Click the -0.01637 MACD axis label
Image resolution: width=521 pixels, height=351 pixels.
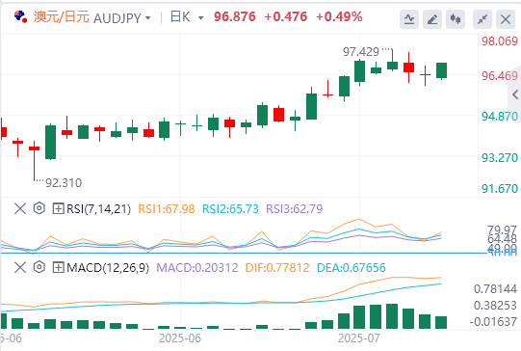[x=493, y=322]
